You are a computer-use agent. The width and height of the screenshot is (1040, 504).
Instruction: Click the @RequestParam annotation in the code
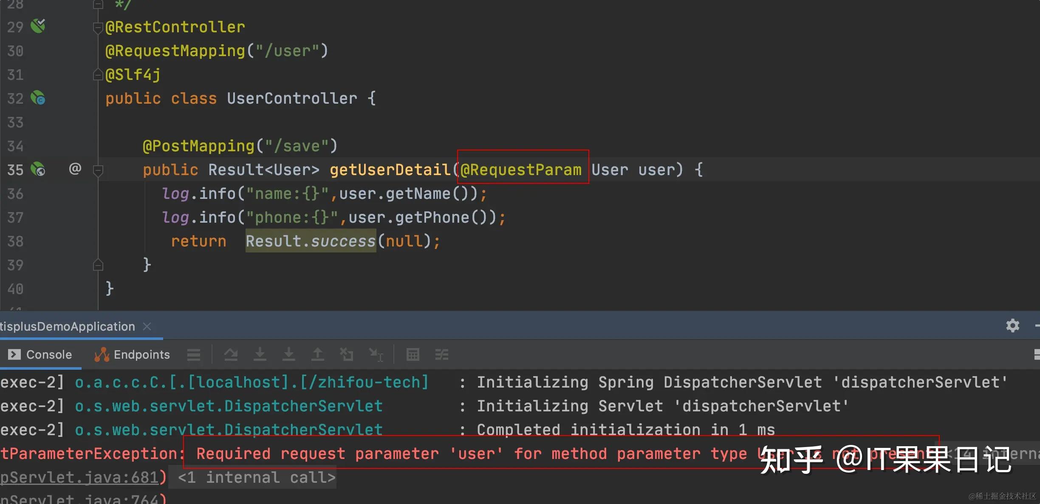[x=521, y=170]
